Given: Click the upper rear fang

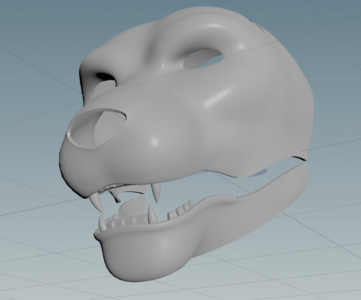Looking at the screenshot, I should coord(157,192).
